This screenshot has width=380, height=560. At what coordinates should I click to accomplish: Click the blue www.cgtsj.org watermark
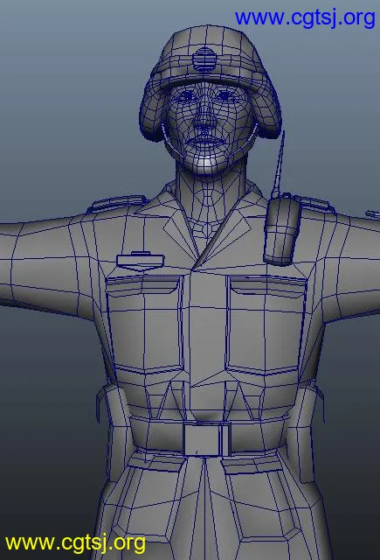[x=305, y=17]
